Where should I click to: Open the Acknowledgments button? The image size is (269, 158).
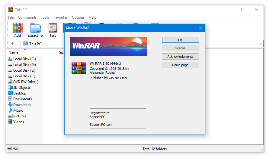pyautogui.click(x=180, y=57)
